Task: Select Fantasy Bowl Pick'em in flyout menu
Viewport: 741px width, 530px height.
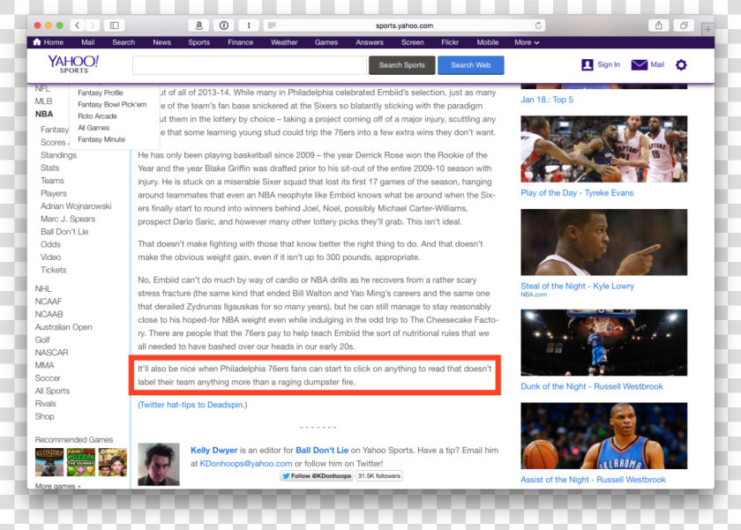Action: click(x=112, y=104)
